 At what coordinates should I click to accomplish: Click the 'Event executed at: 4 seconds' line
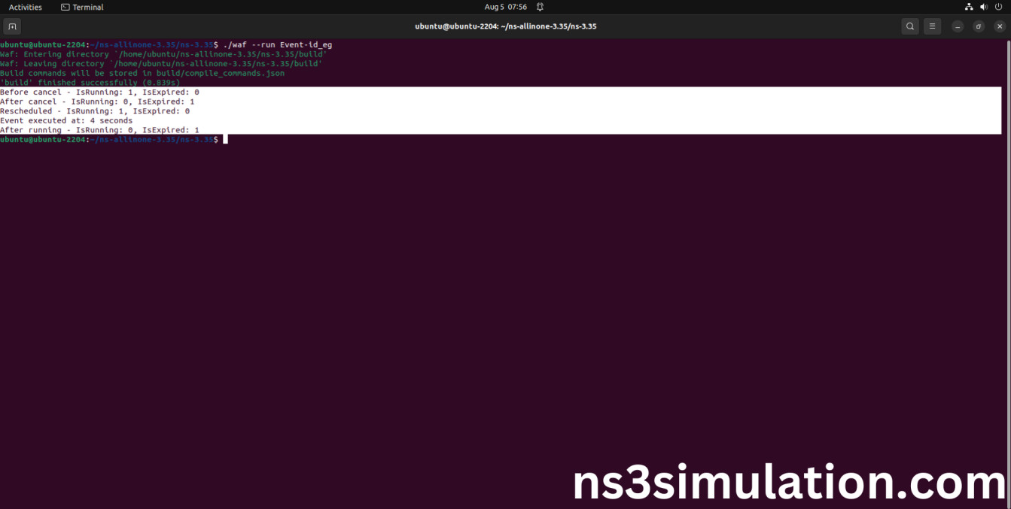click(x=66, y=120)
